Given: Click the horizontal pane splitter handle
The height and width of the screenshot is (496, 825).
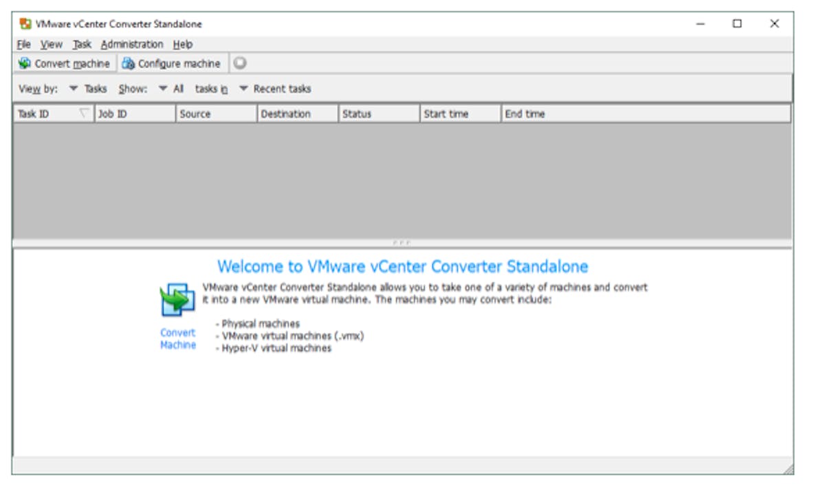Looking at the screenshot, I should click(402, 243).
